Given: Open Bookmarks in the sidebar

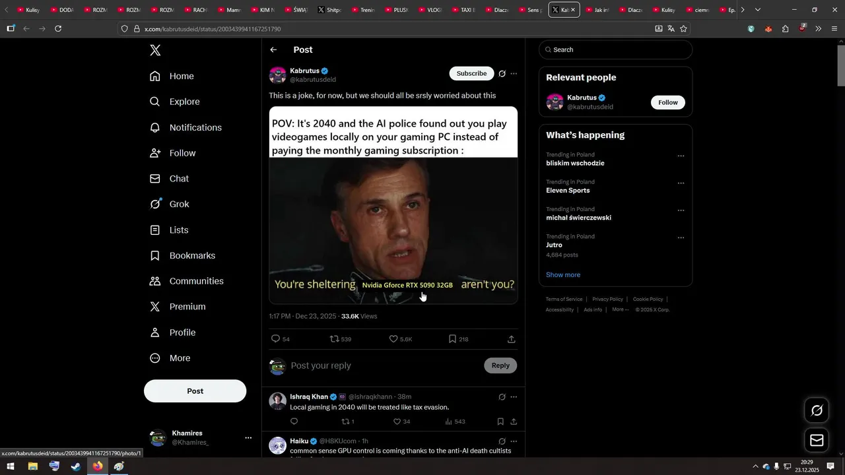Looking at the screenshot, I should pos(191,255).
